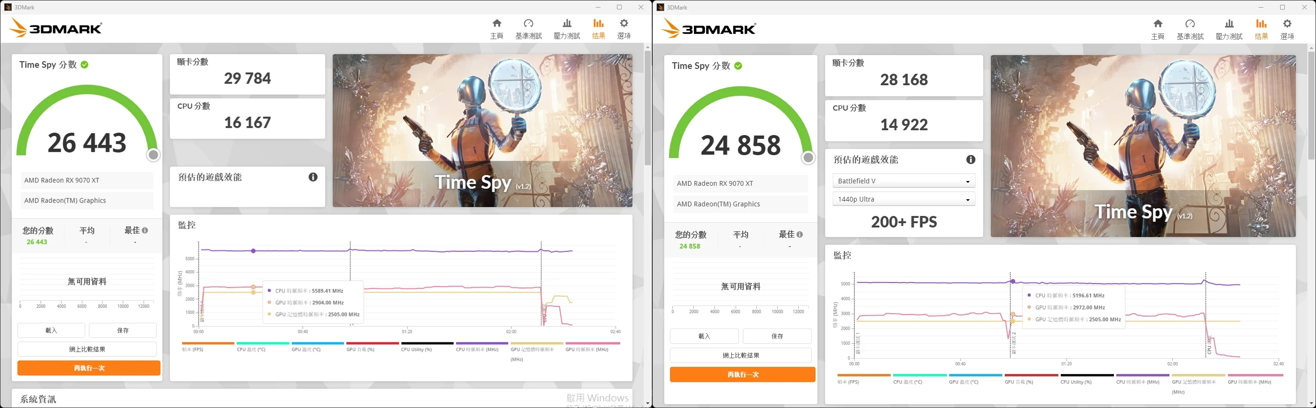Open Stress Test icon in right window
Image resolution: width=1316 pixels, height=408 pixels.
(x=1229, y=29)
